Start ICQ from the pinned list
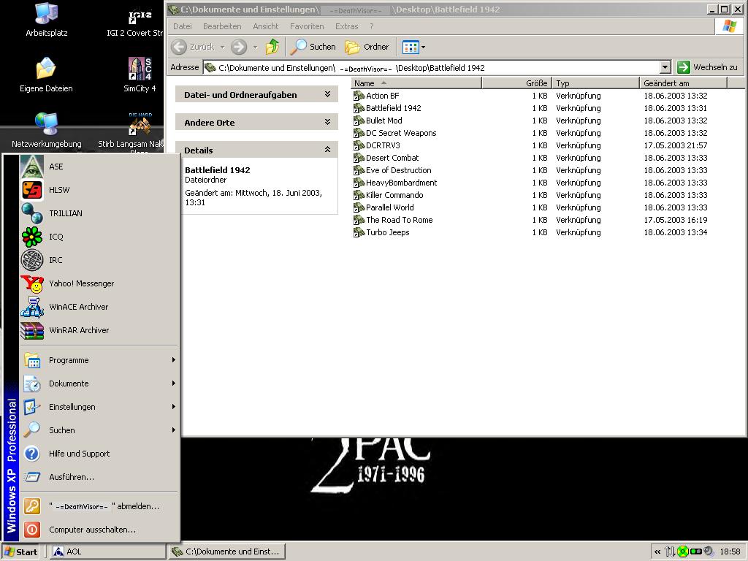748x561 pixels. click(99, 237)
